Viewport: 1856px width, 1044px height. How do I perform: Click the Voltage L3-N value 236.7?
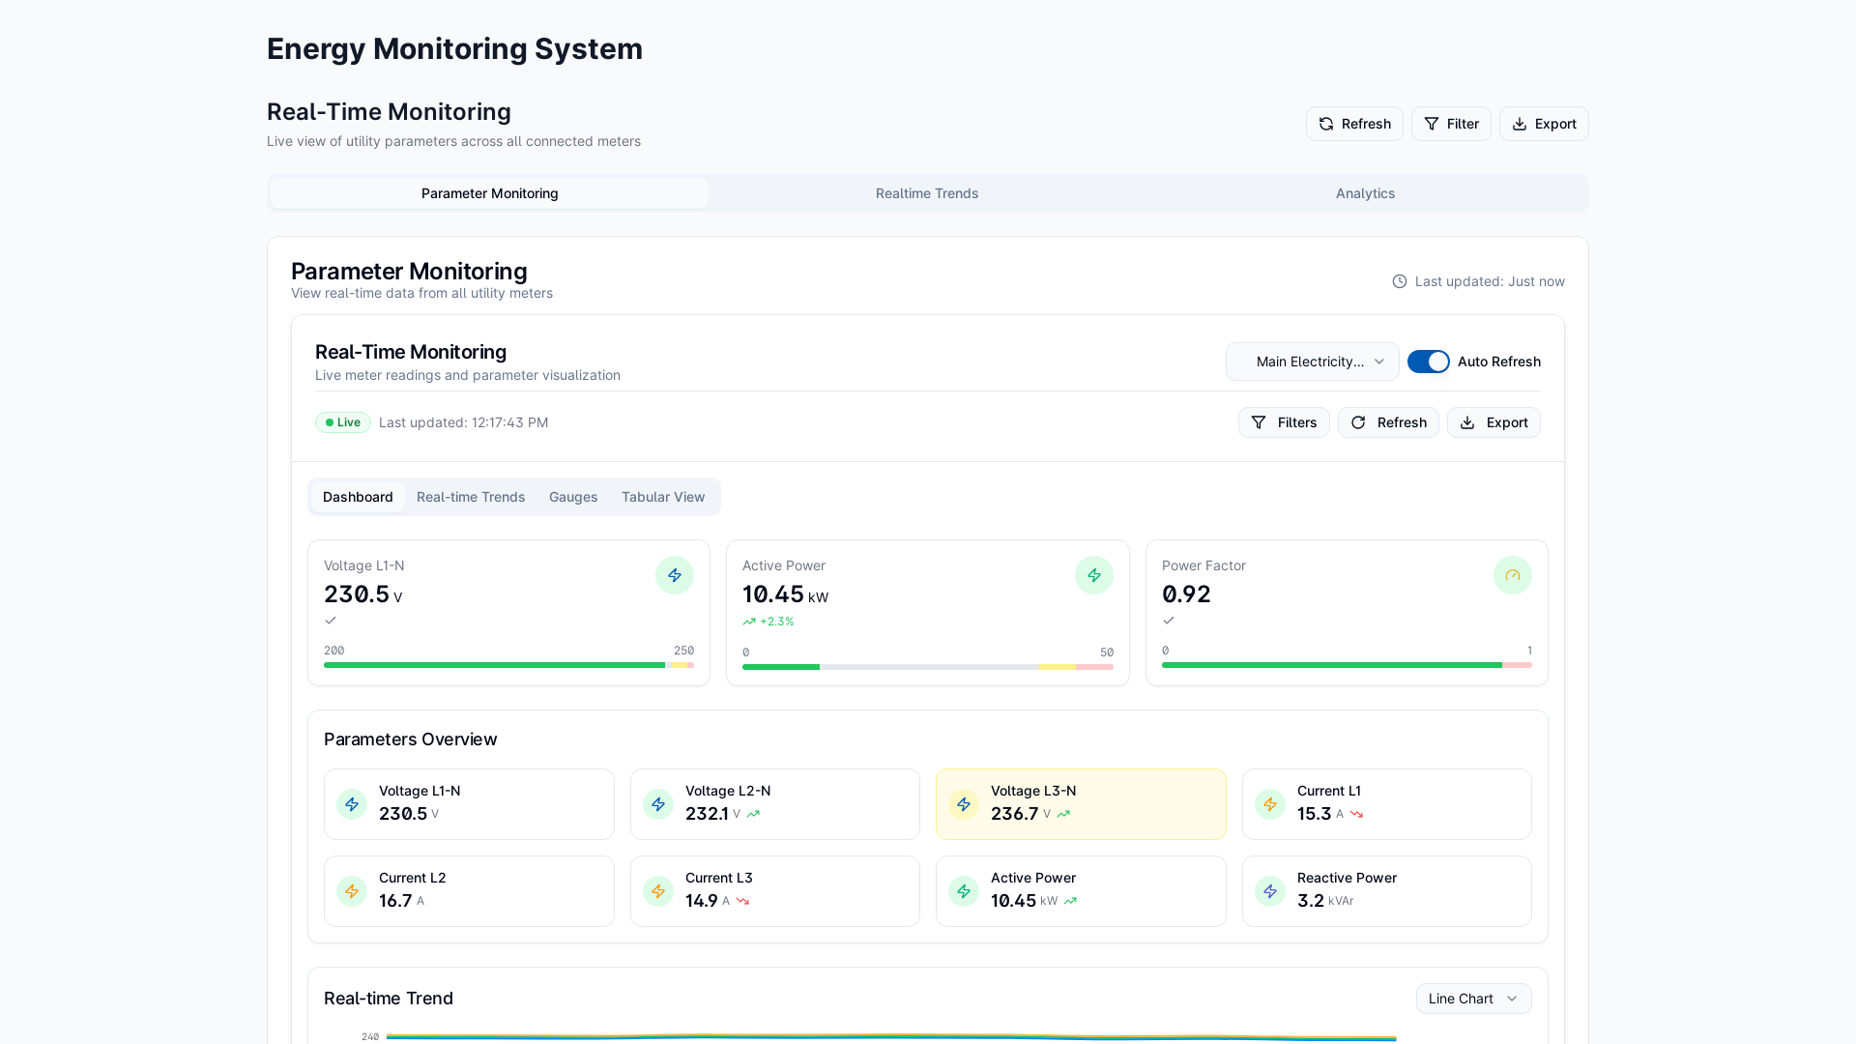[1014, 814]
